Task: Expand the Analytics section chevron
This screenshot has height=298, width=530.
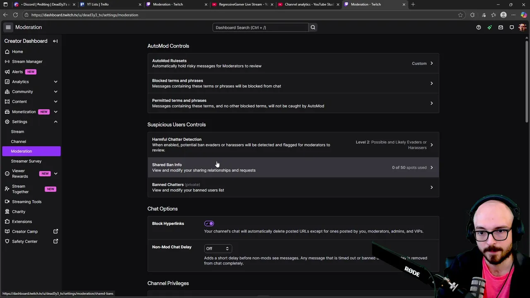Action: click(55, 82)
